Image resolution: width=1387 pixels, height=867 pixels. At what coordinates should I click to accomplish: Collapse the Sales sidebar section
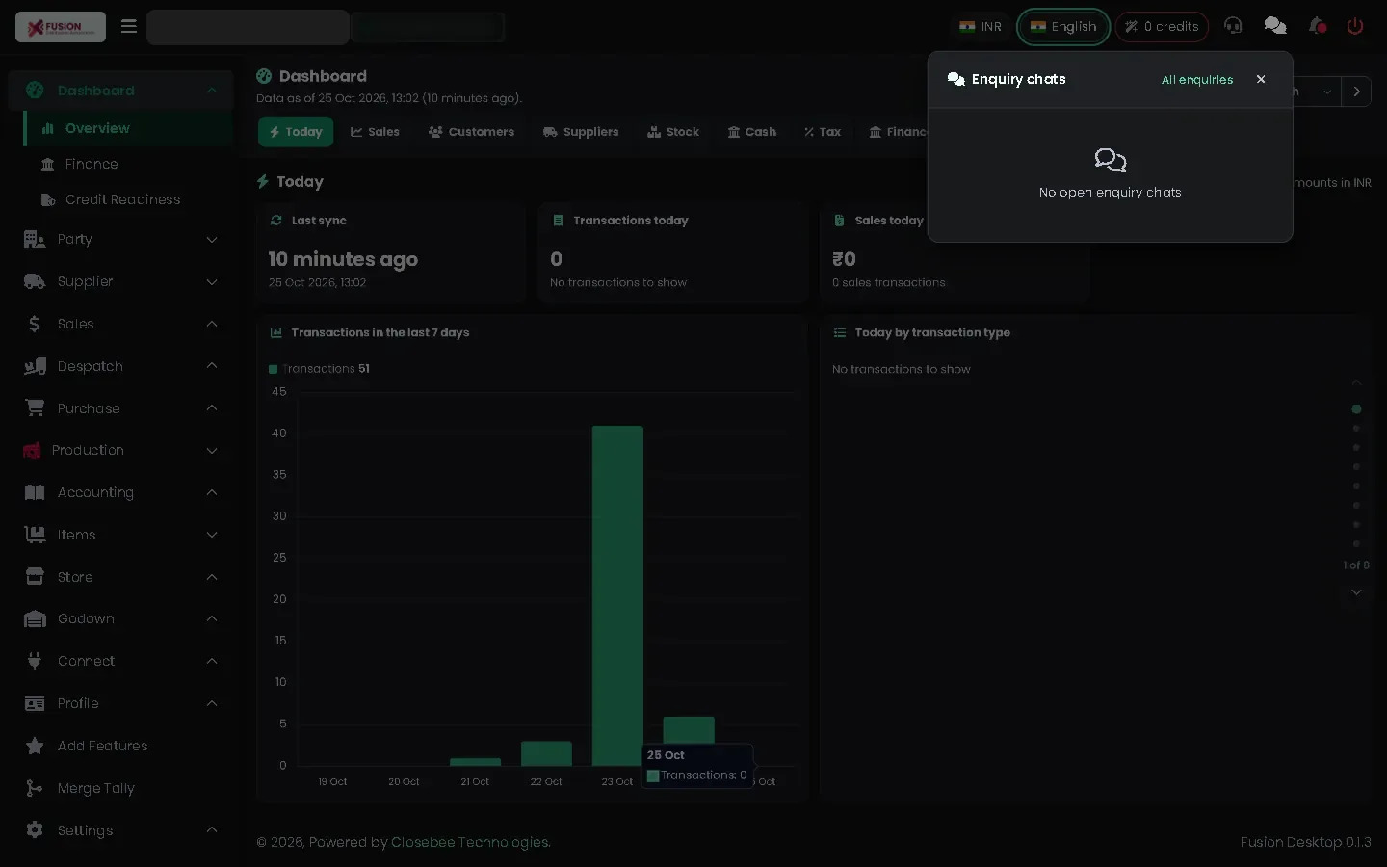[x=120, y=324]
